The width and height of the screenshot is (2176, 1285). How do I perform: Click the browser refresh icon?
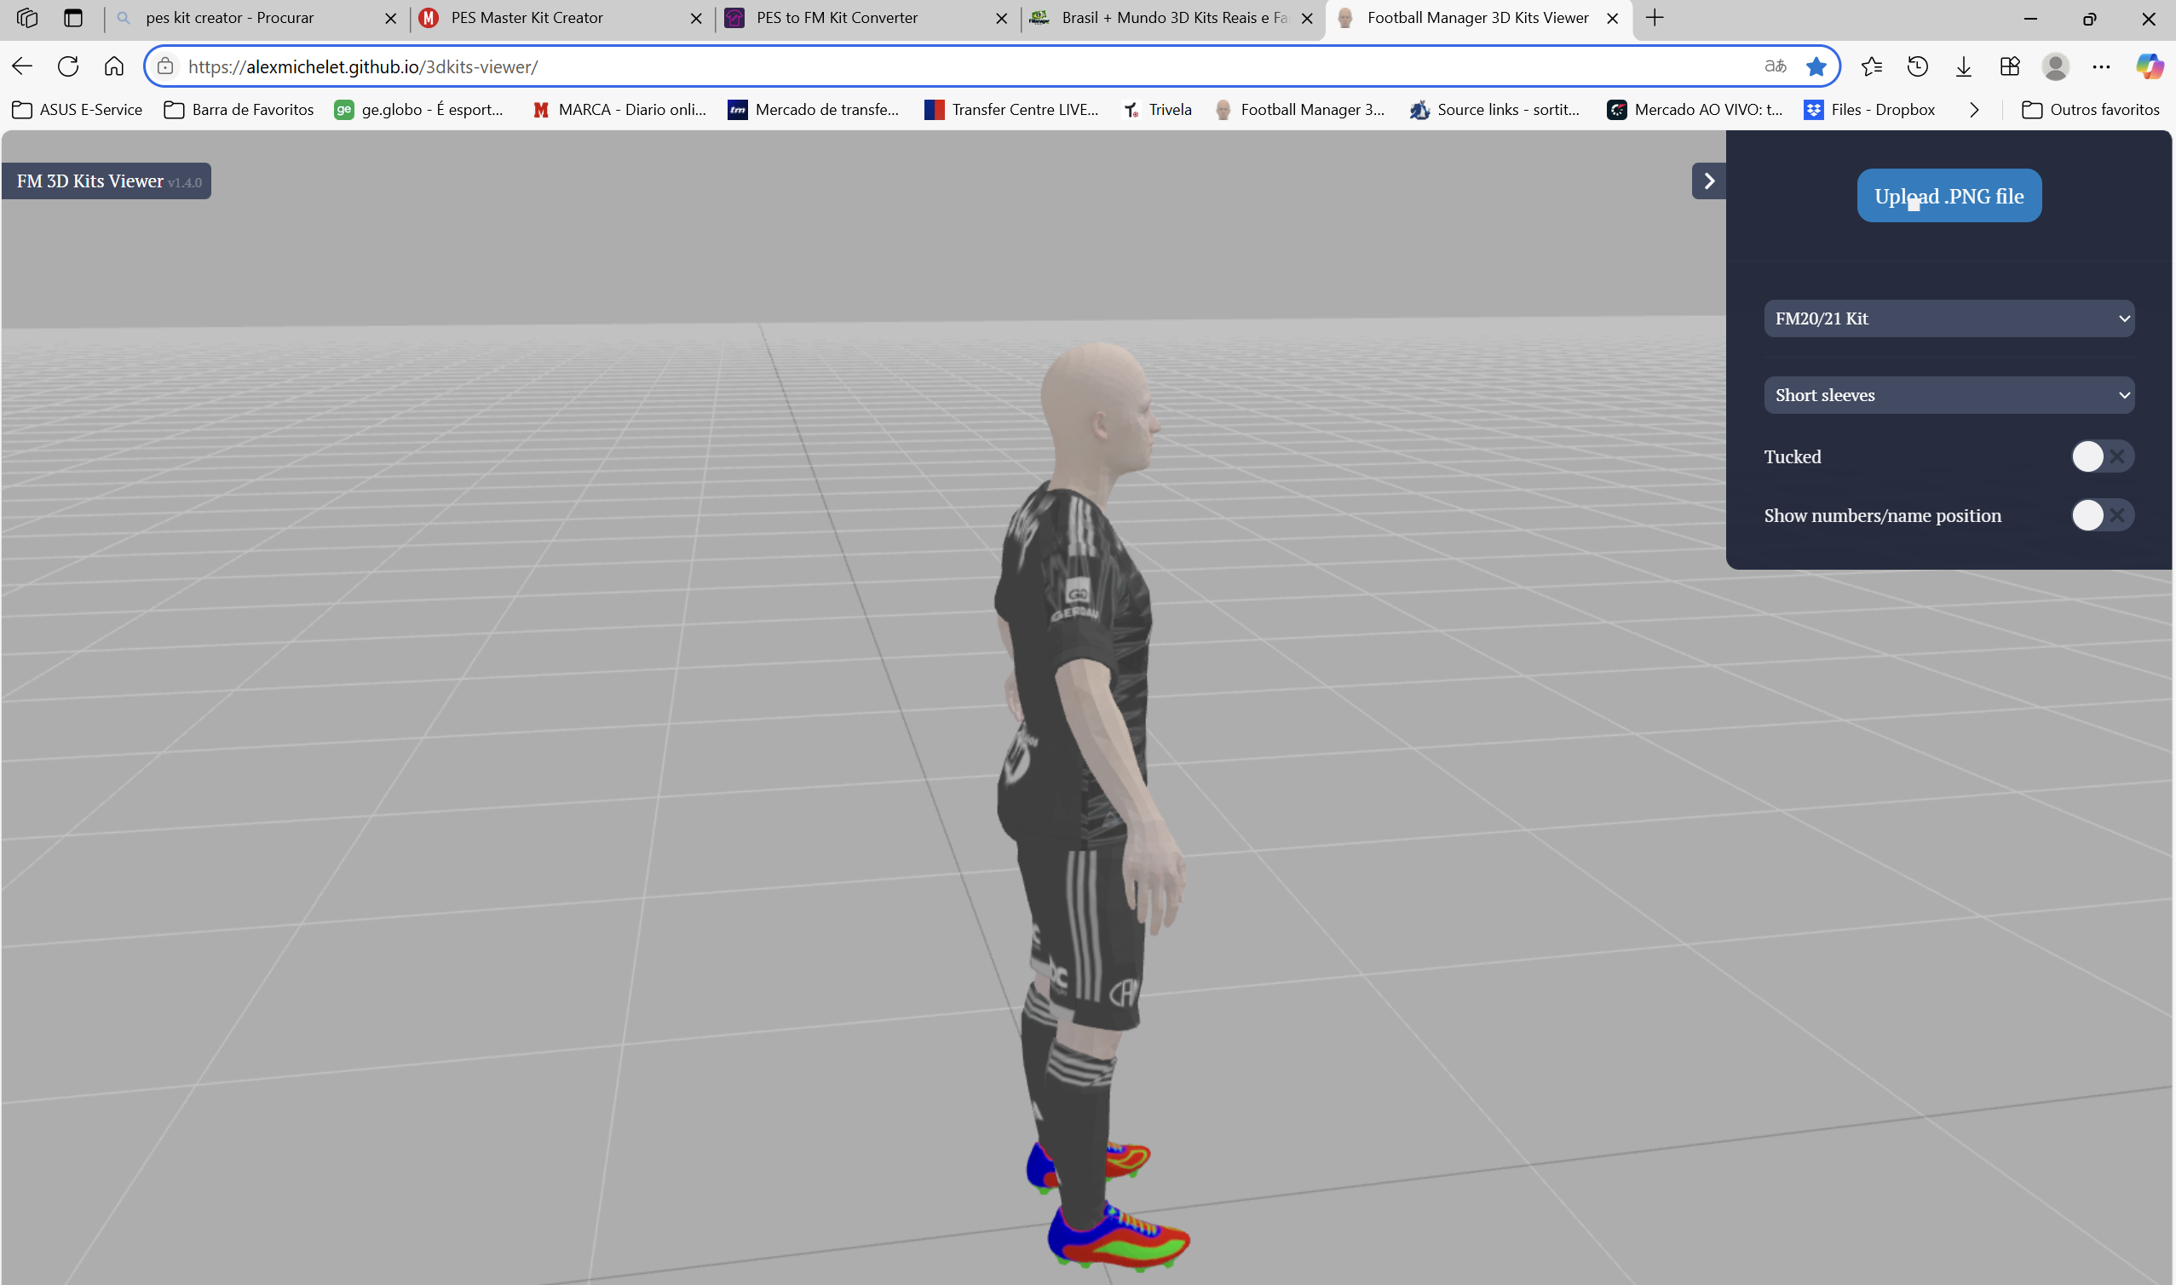click(x=67, y=66)
